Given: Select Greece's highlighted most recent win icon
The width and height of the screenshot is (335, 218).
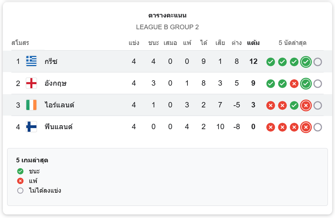Looking at the screenshot, I should pyautogui.click(x=306, y=62).
